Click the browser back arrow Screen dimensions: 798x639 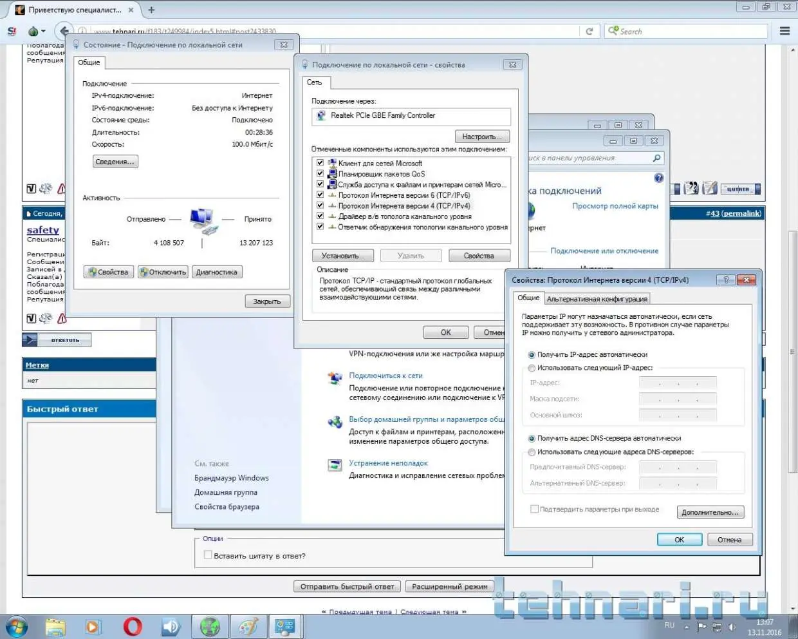(x=64, y=31)
